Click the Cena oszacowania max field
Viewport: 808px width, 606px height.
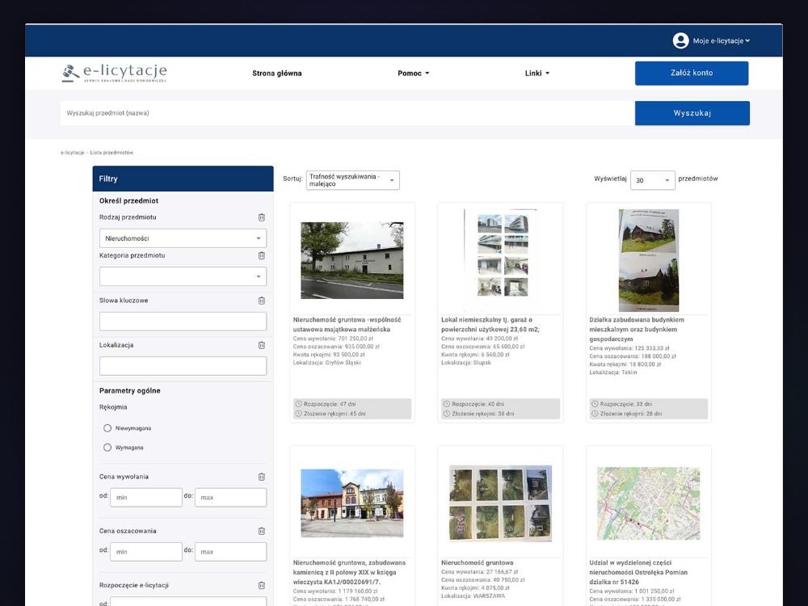coord(231,552)
